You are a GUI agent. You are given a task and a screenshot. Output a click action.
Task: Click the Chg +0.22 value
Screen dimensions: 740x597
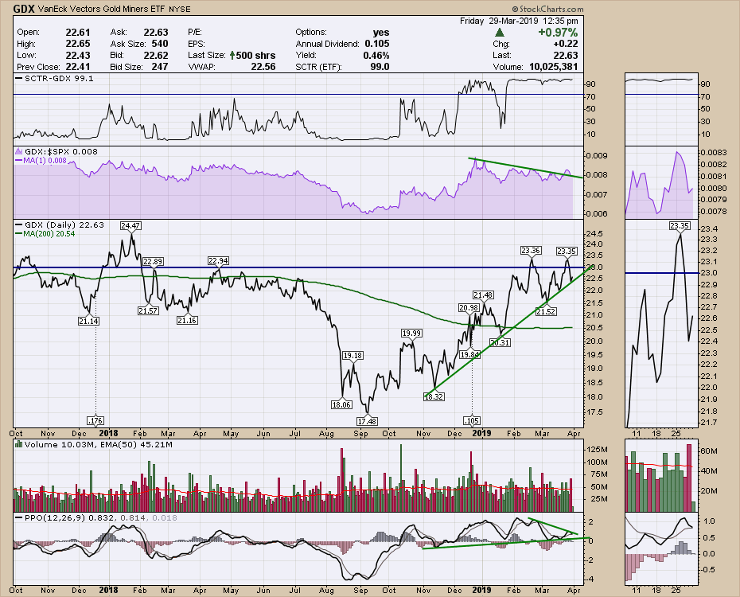(566, 44)
